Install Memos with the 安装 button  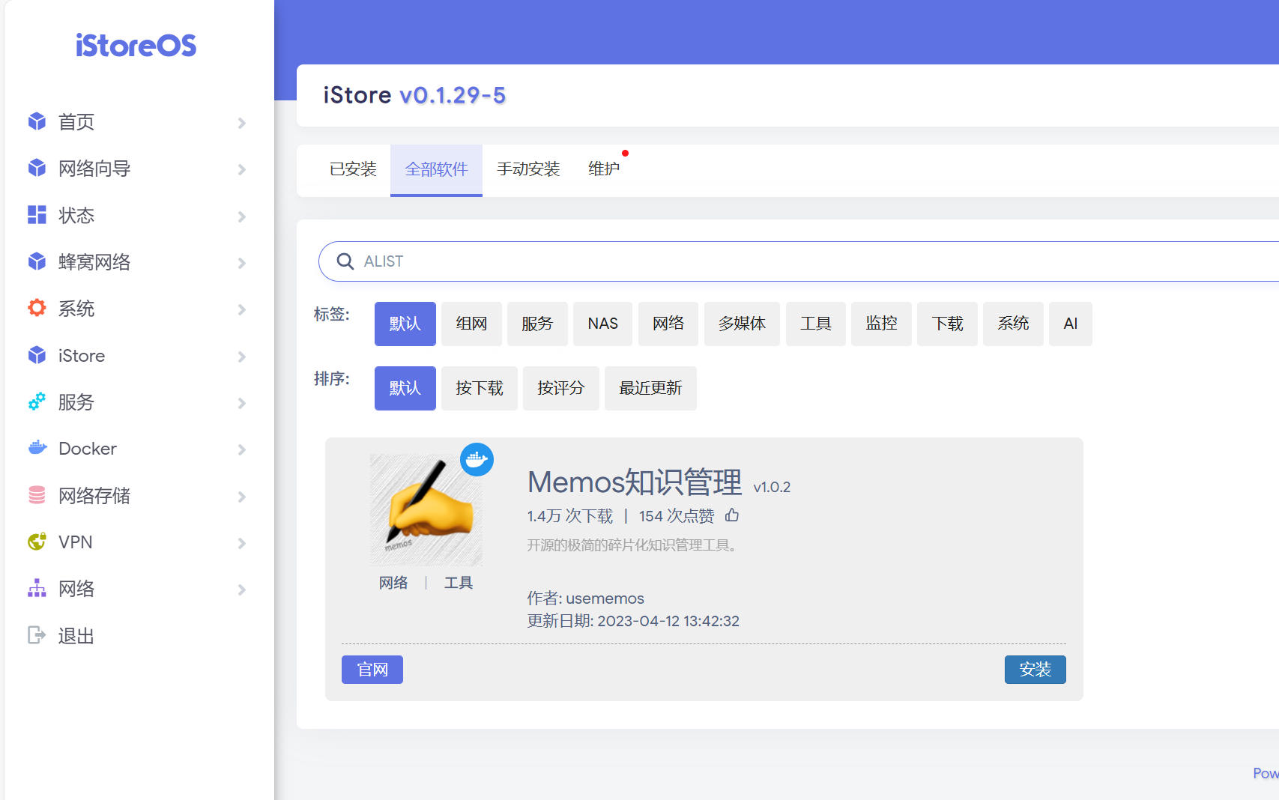(1035, 670)
